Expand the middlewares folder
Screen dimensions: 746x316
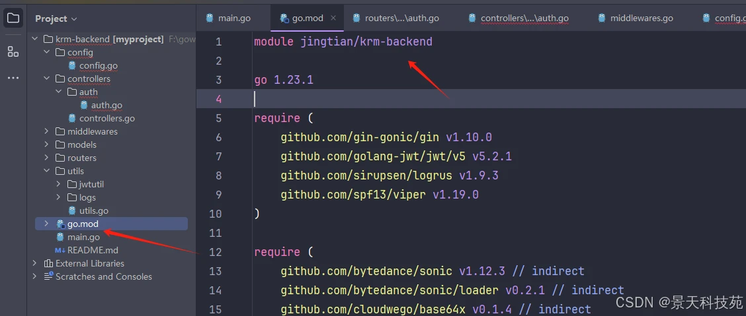pos(46,131)
